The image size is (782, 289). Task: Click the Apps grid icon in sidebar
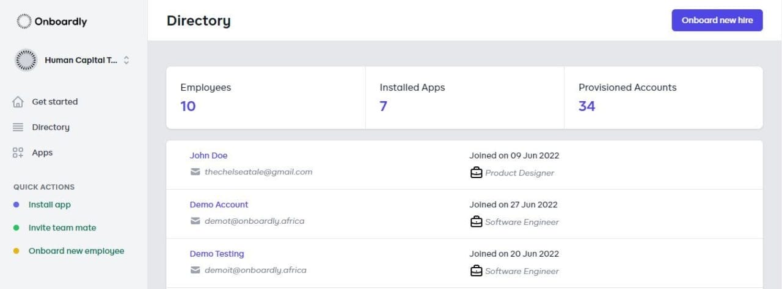(18, 153)
